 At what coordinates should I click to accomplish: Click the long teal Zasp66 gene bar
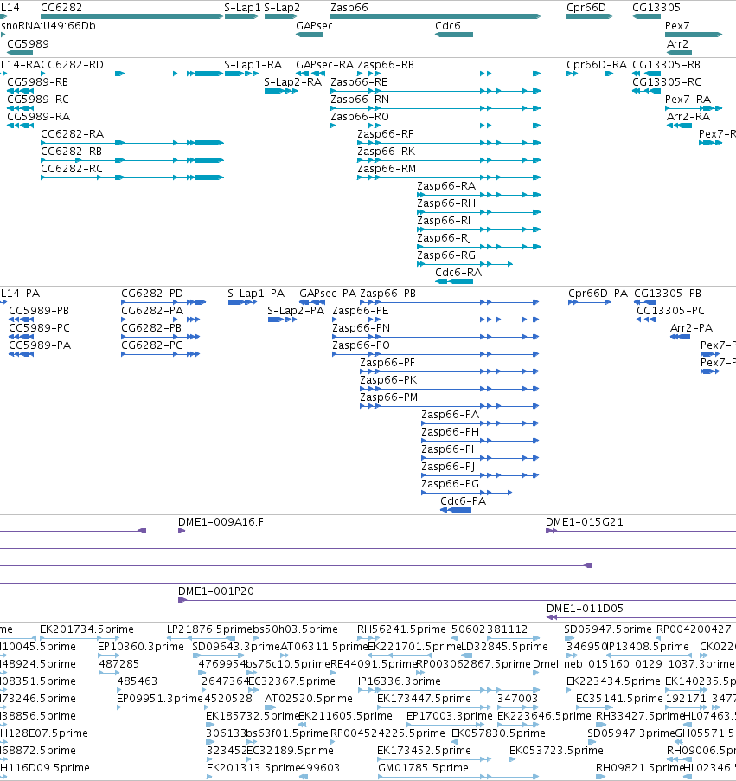click(435, 16)
